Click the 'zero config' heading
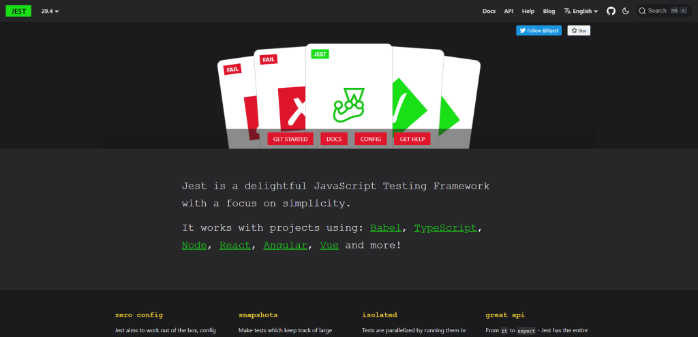 [x=139, y=315]
